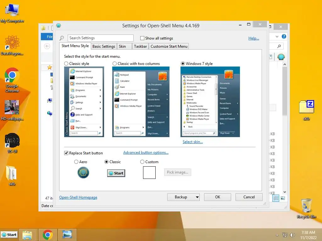Open HD-wallpaper image on desktop

pyautogui.click(x=12, y=110)
